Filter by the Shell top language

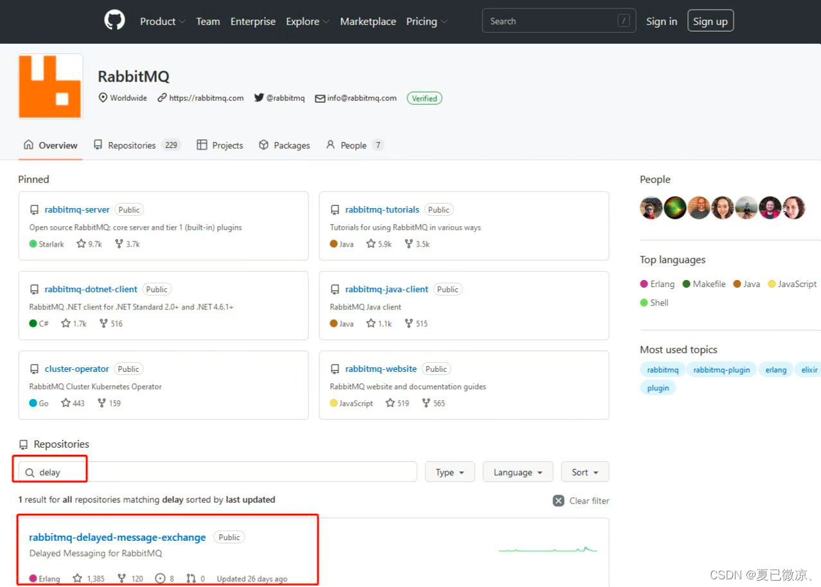[x=655, y=302]
